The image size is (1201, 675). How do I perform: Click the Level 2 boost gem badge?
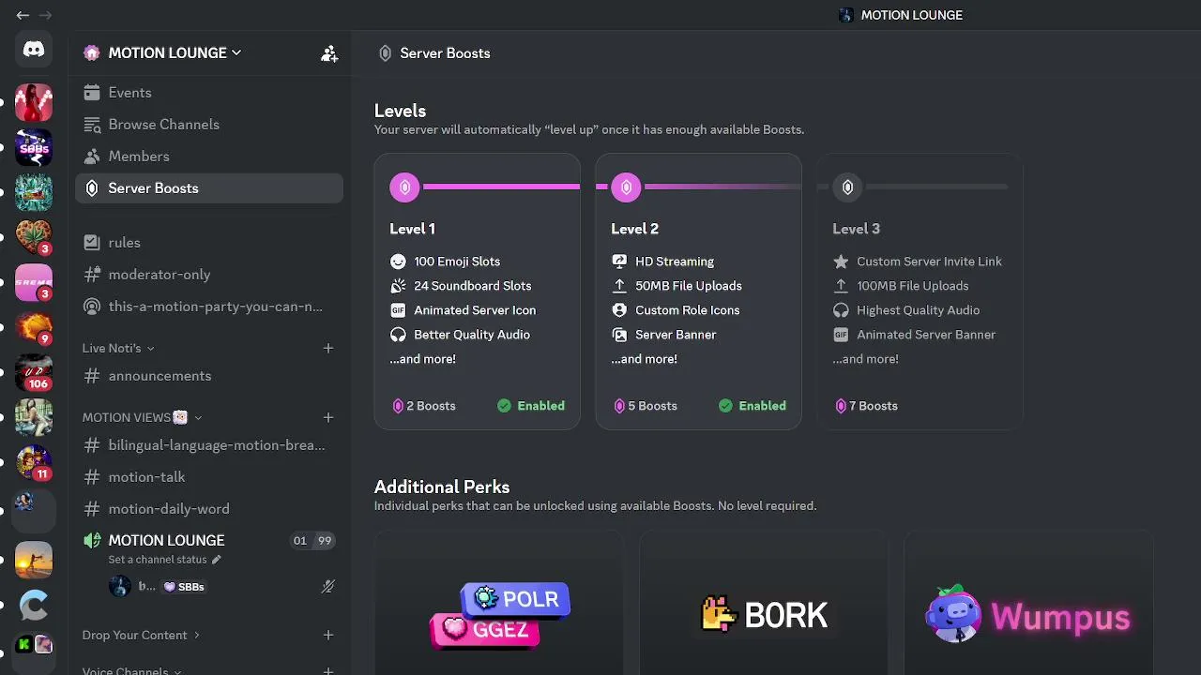pos(626,187)
